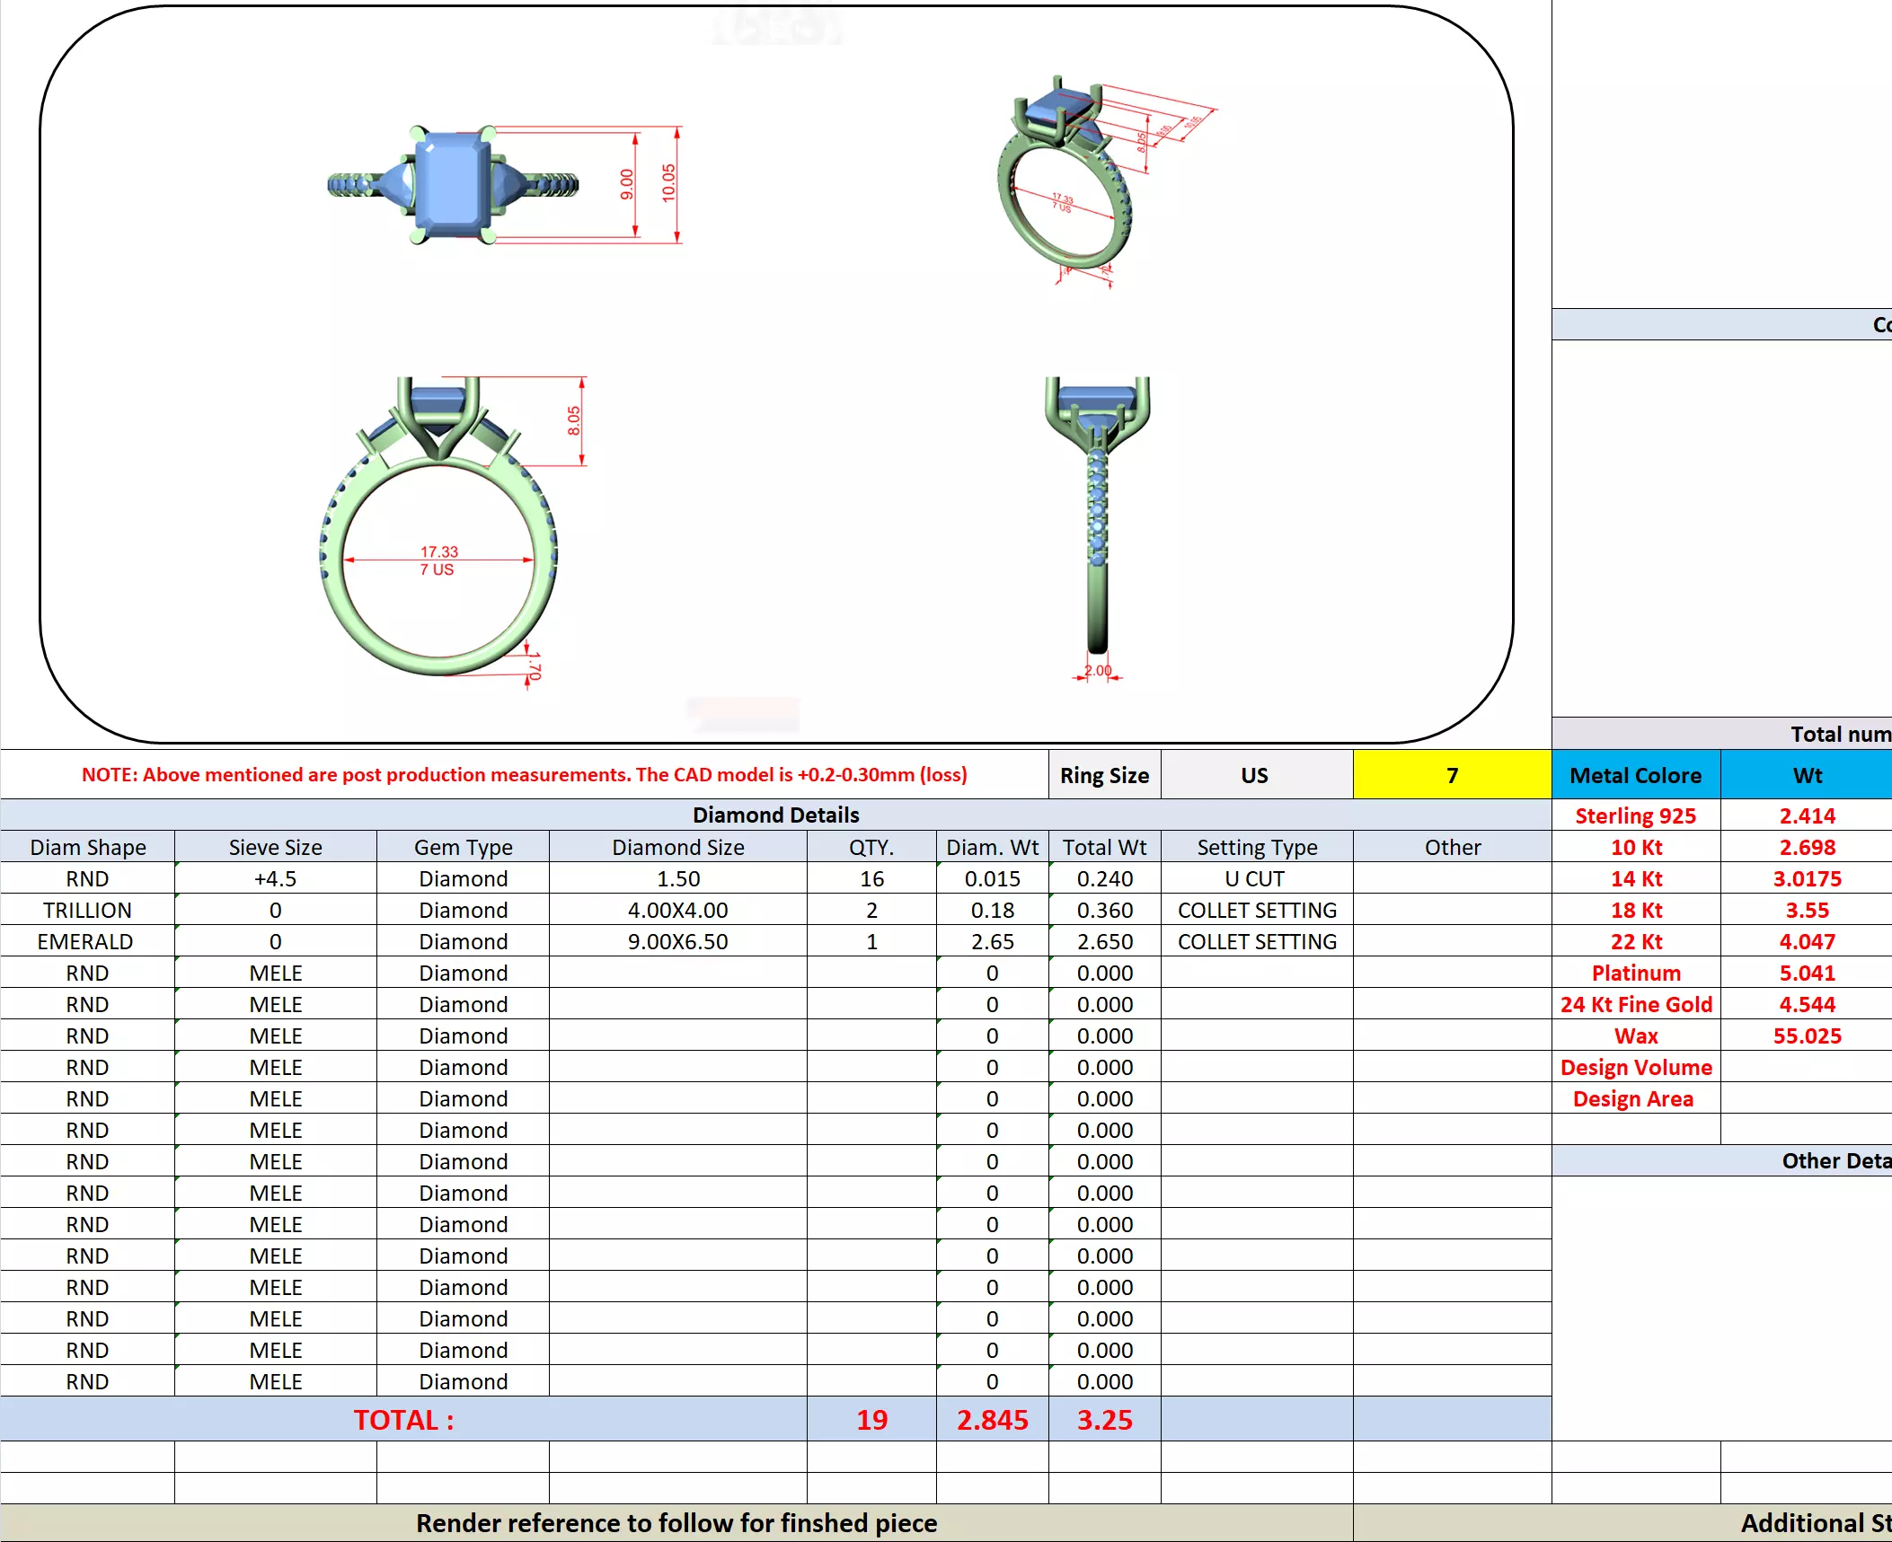Click the Sieve Size column header
This screenshot has width=1892, height=1542.
275,847
